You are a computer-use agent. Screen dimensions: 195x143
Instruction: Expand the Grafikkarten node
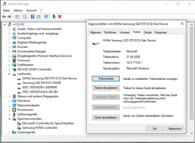9,65
